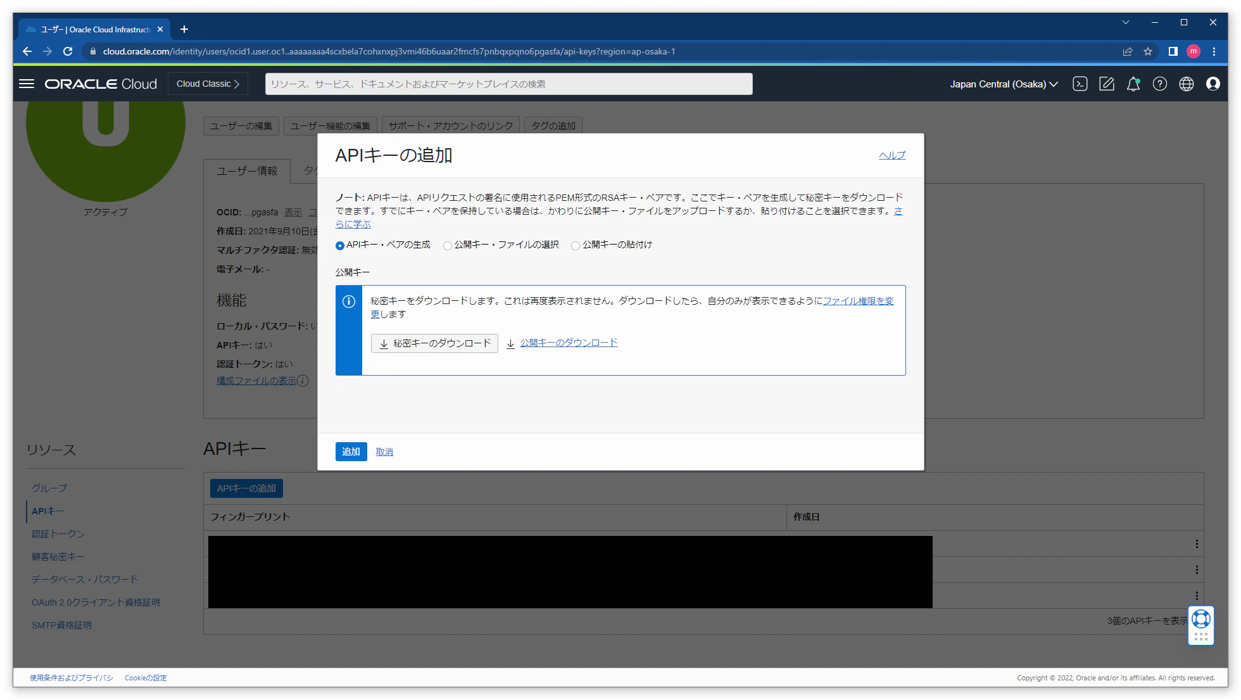Viewport: 1241px width, 700px height.
Task: Open actions menu for first API key row
Action: (1197, 544)
